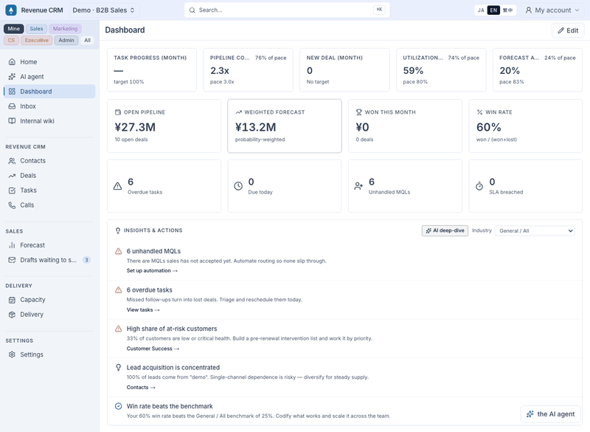
Task: Click the Pipeline coverage 2.3x card
Action: coord(248,69)
